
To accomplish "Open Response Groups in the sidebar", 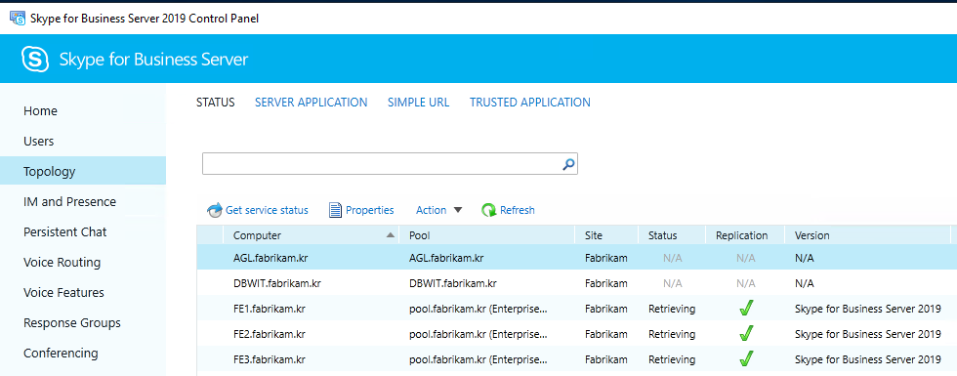I will [72, 323].
